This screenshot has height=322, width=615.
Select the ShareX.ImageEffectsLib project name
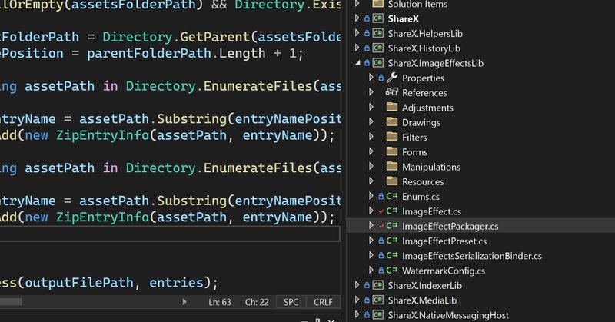coord(435,63)
